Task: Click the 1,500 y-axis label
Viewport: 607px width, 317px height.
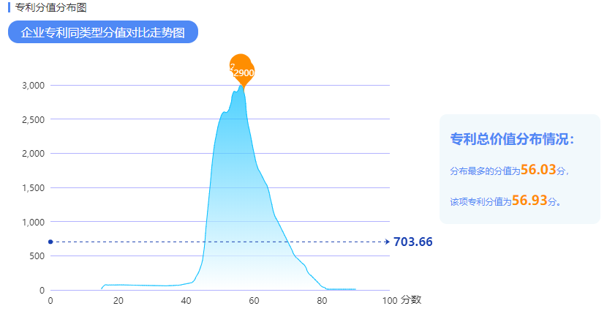Action: [33, 188]
